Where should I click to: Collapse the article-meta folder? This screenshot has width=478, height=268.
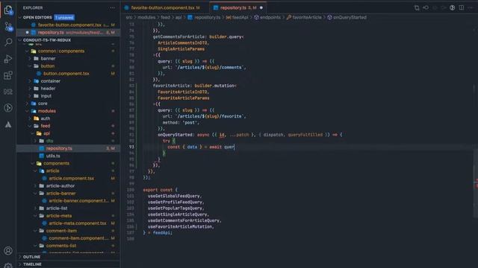[59, 216]
